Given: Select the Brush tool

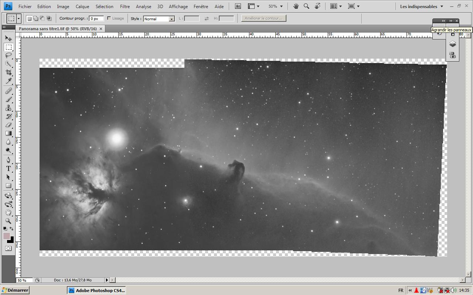Looking at the screenshot, I should click(x=8, y=99).
